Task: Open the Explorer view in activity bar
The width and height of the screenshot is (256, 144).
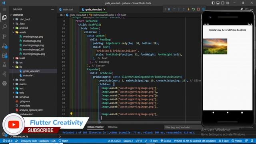Action: 4,17
